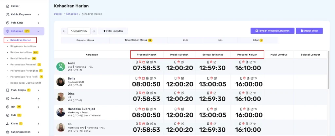The image size is (335, 136).
Task: Click the Tambah Presensi Karyawan button
Action: [272, 31]
